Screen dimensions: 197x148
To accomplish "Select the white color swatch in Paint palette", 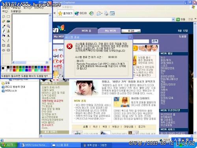I will 8,70.
